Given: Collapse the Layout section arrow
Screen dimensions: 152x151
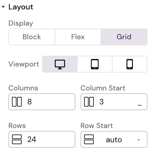Looking at the screenshot, I should (3, 7).
